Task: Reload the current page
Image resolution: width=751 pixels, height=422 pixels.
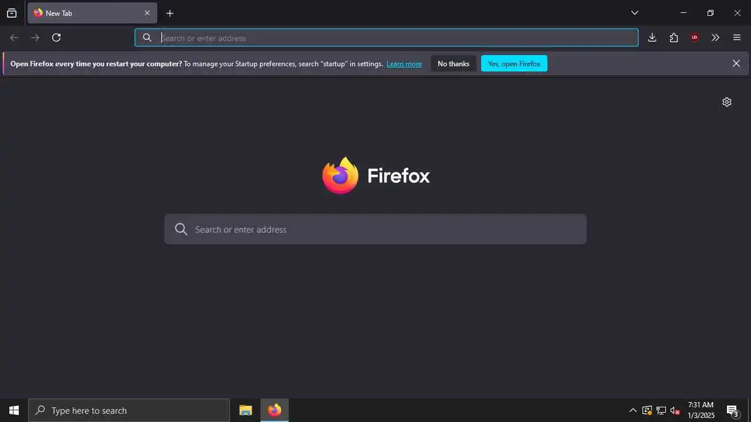Action: tap(56, 38)
